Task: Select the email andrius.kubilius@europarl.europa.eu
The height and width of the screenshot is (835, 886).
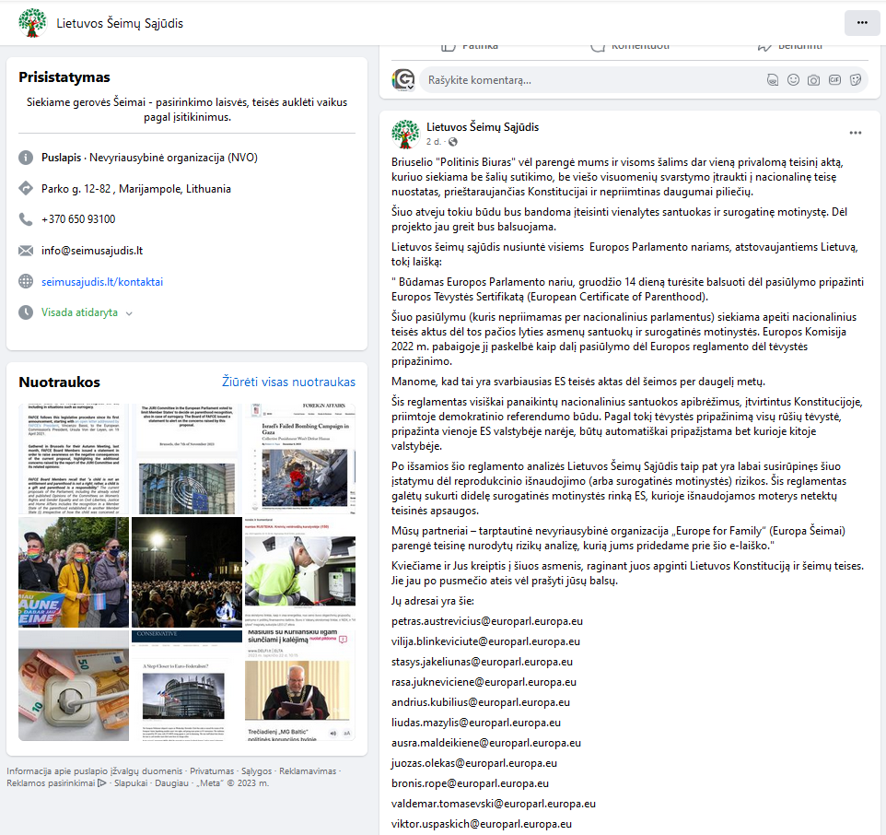Action: point(481,702)
